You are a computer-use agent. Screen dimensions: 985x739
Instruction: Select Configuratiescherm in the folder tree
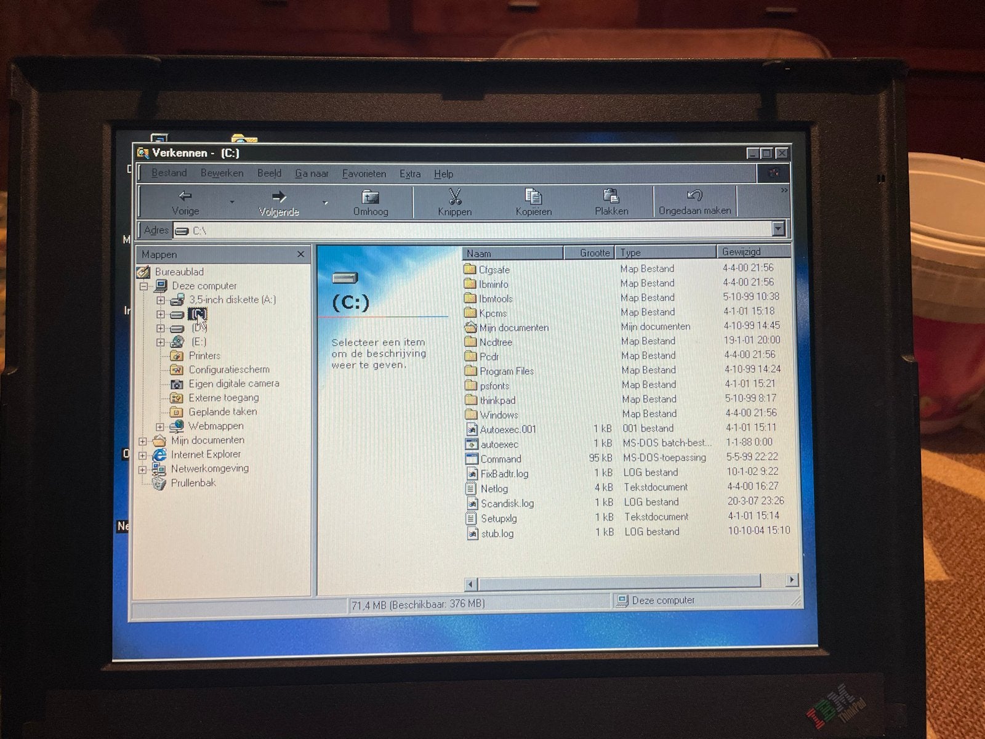click(229, 369)
